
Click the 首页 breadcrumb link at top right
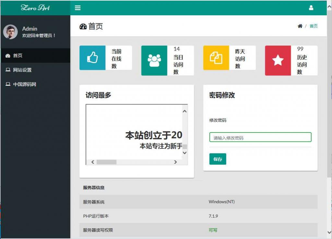(x=314, y=26)
